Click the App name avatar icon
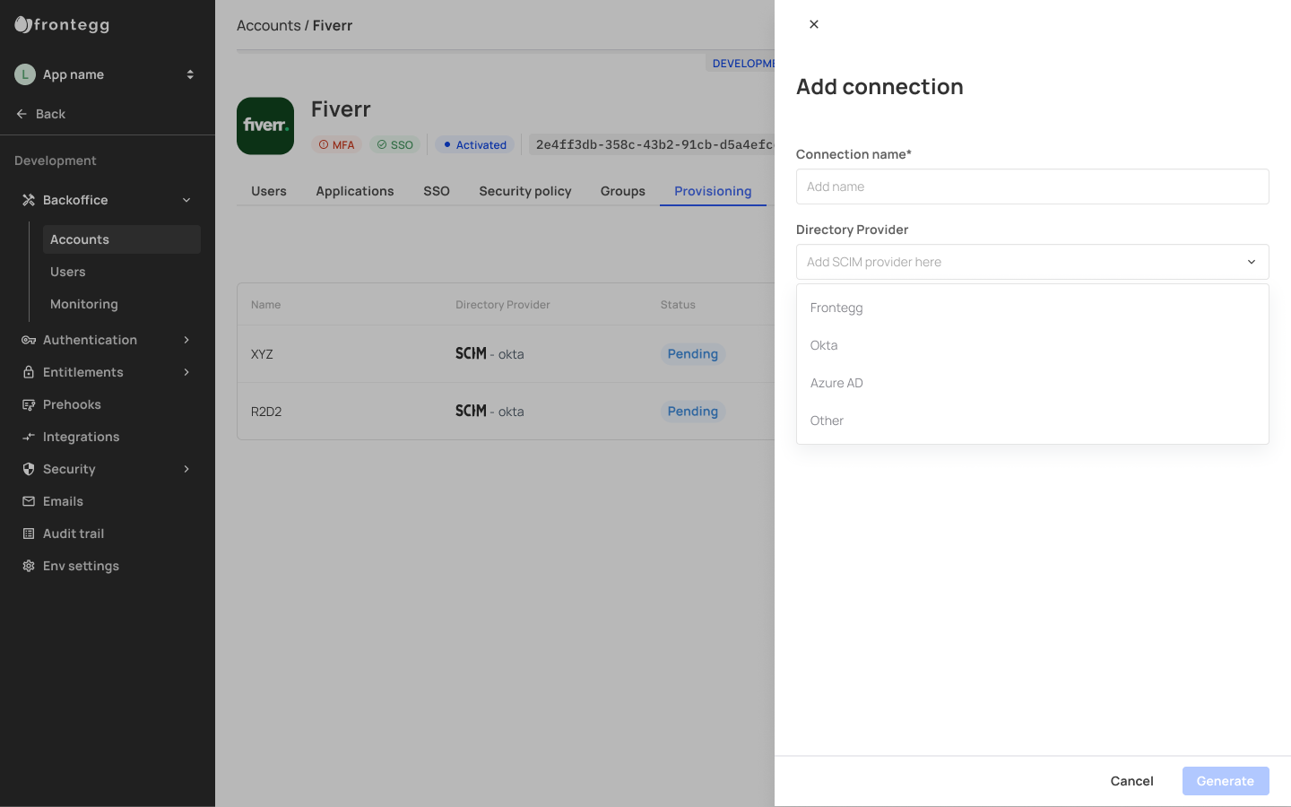This screenshot has height=807, width=1291. 25,74
